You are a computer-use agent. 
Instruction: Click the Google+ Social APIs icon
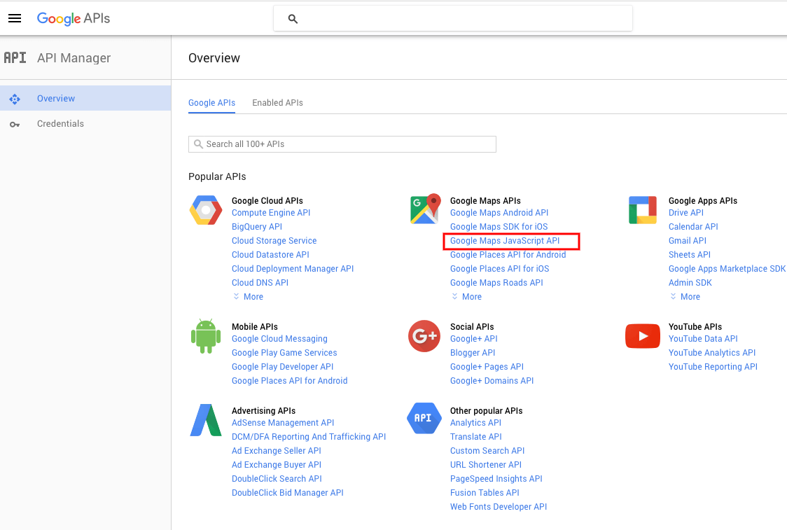[x=424, y=335]
